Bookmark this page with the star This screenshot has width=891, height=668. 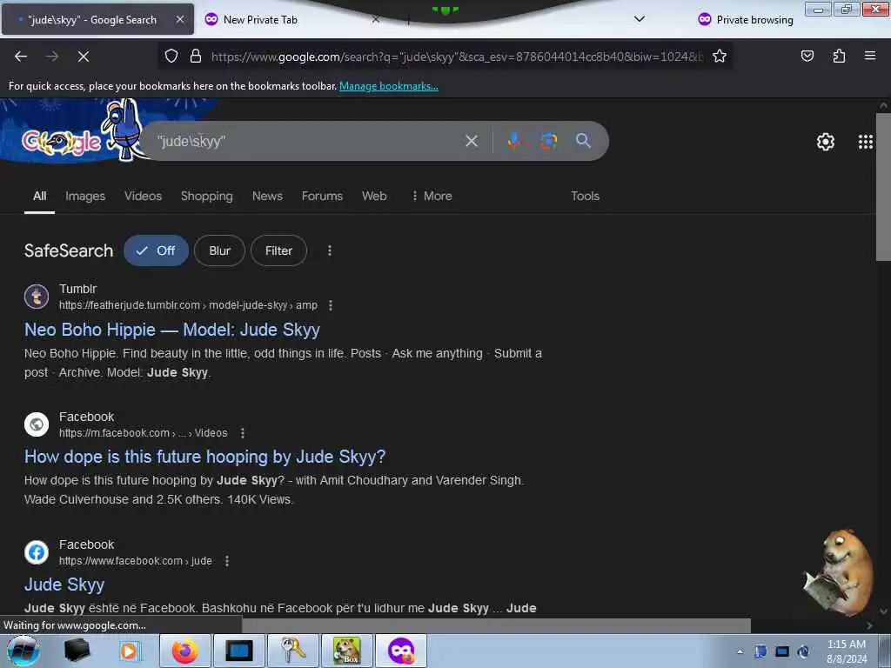[x=720, y=57]
